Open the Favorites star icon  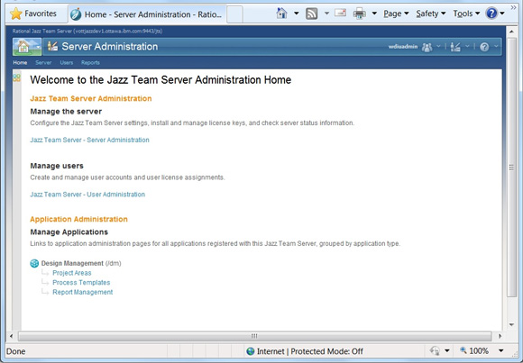tap(15, 14)
